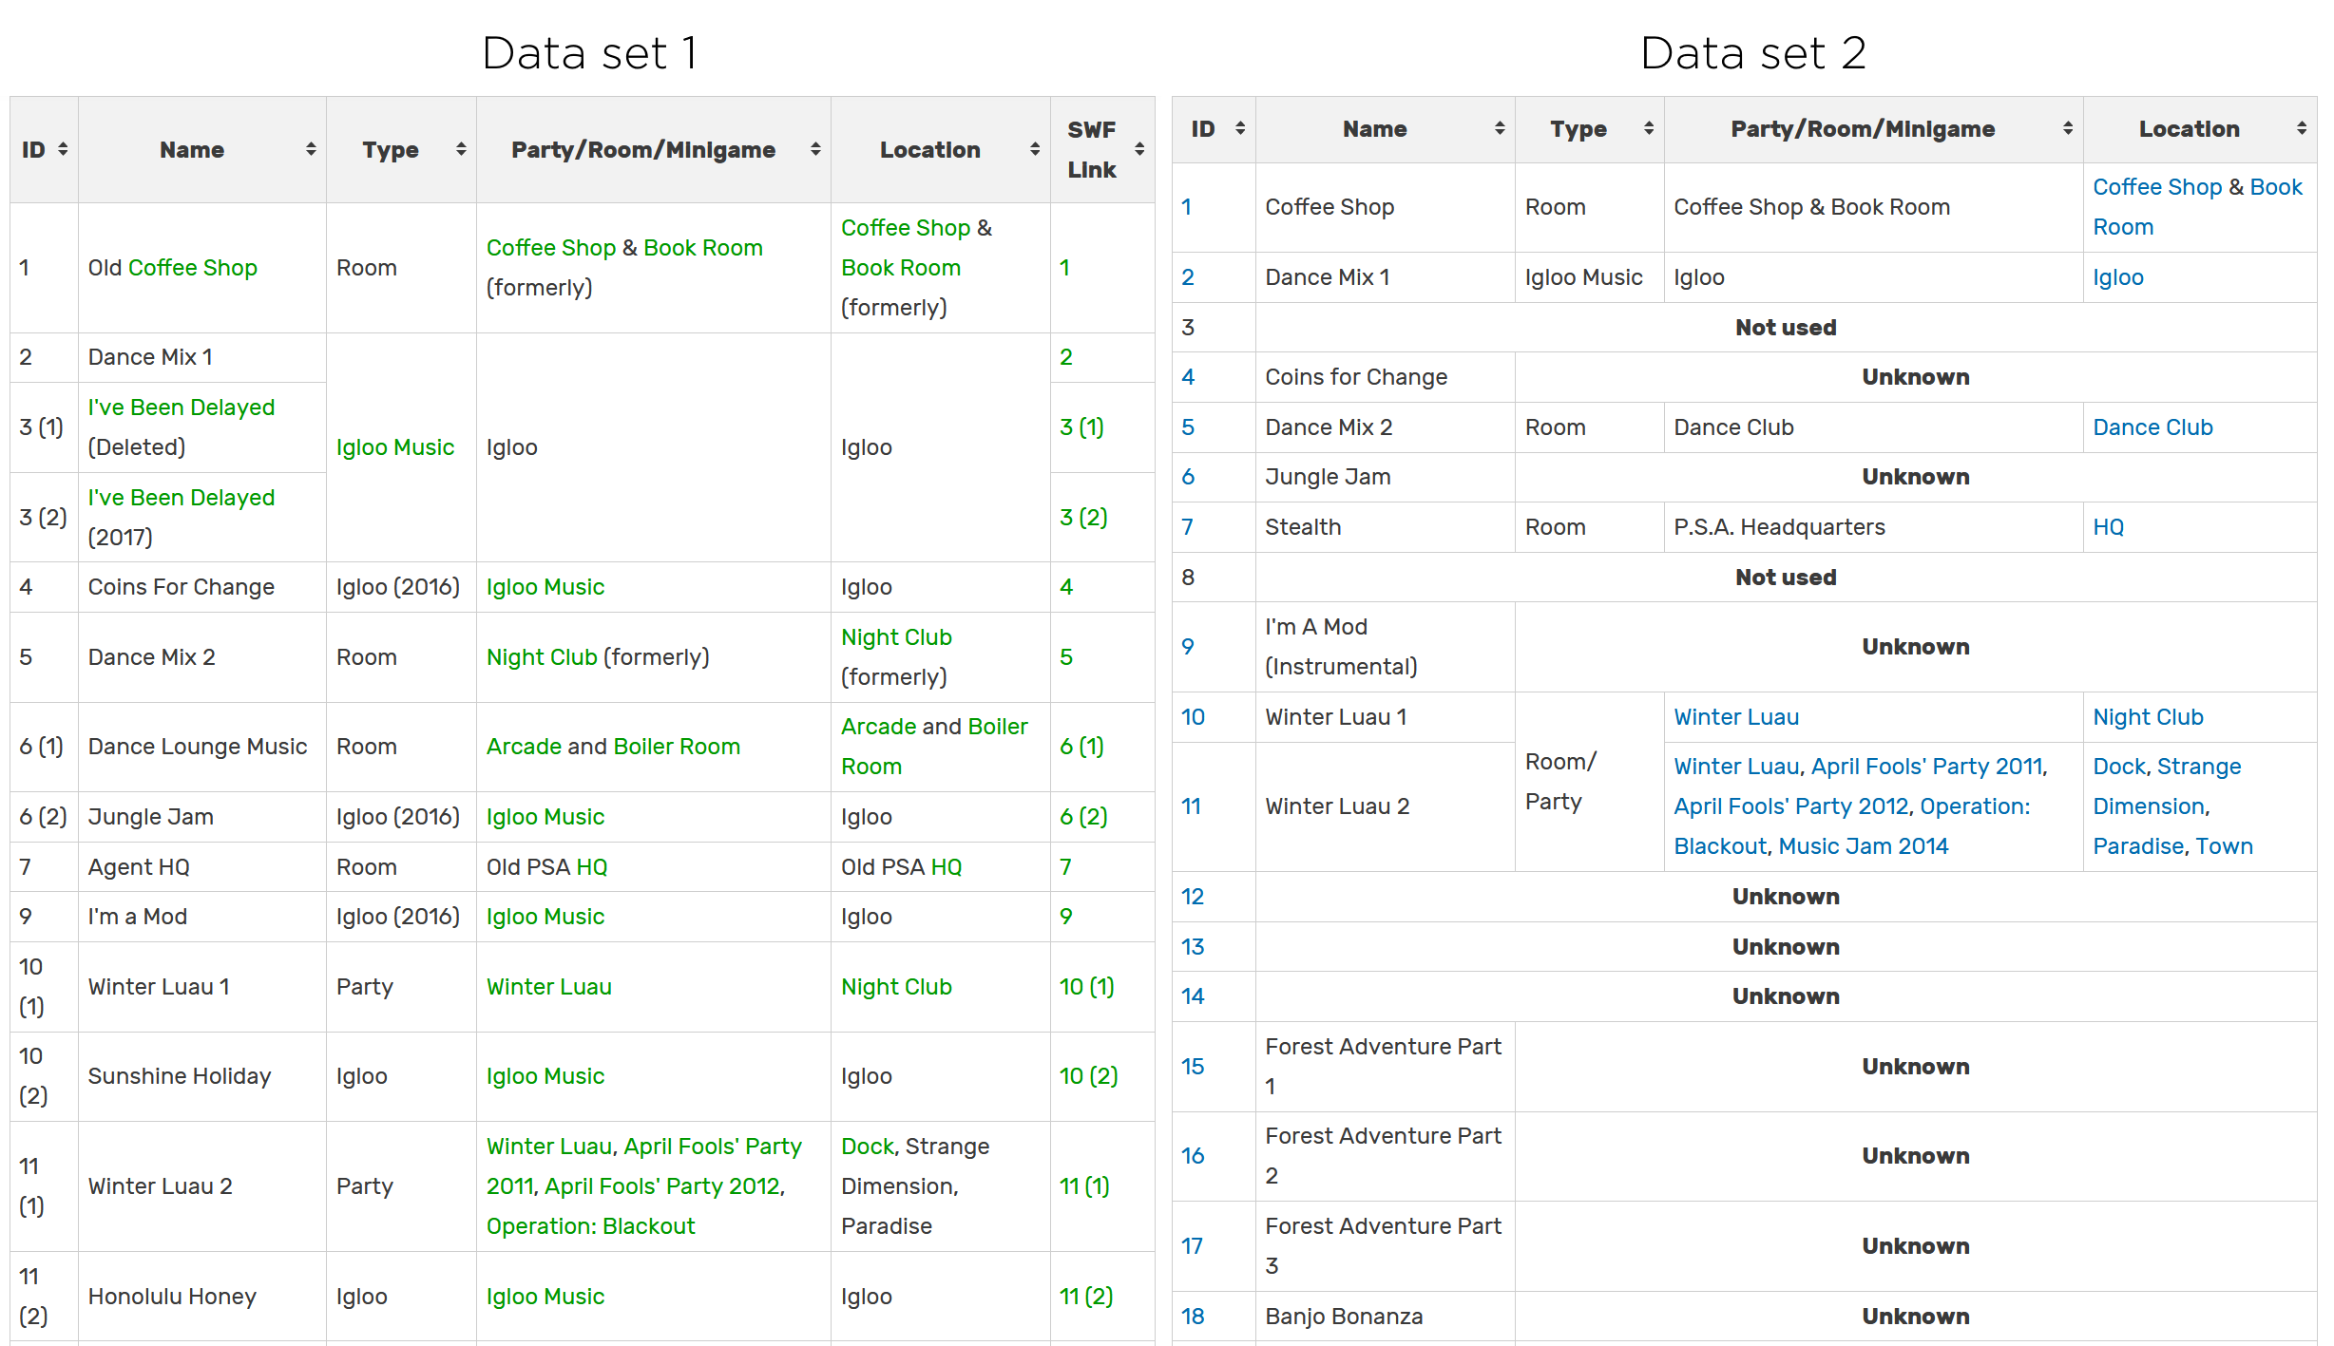Image resolution: width=2334 pixels, height=1346 pixels.
Task: Open ID 1 link in Data set 2
Action: click(1186, 207)
